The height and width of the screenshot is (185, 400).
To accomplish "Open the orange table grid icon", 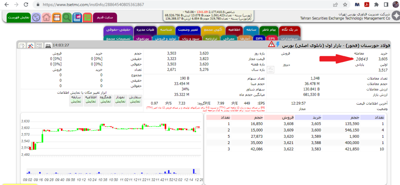I will click(x=57, y=17).
